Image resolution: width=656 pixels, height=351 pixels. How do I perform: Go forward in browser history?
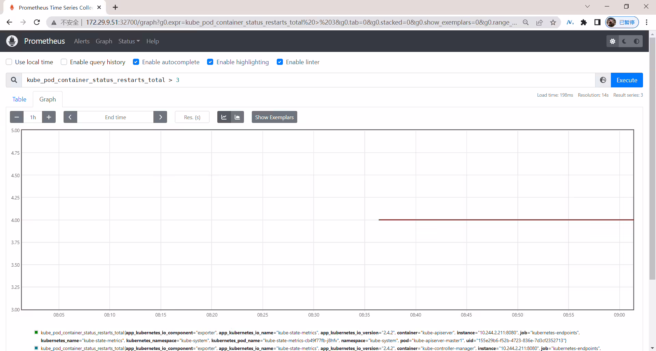point(23,23)
